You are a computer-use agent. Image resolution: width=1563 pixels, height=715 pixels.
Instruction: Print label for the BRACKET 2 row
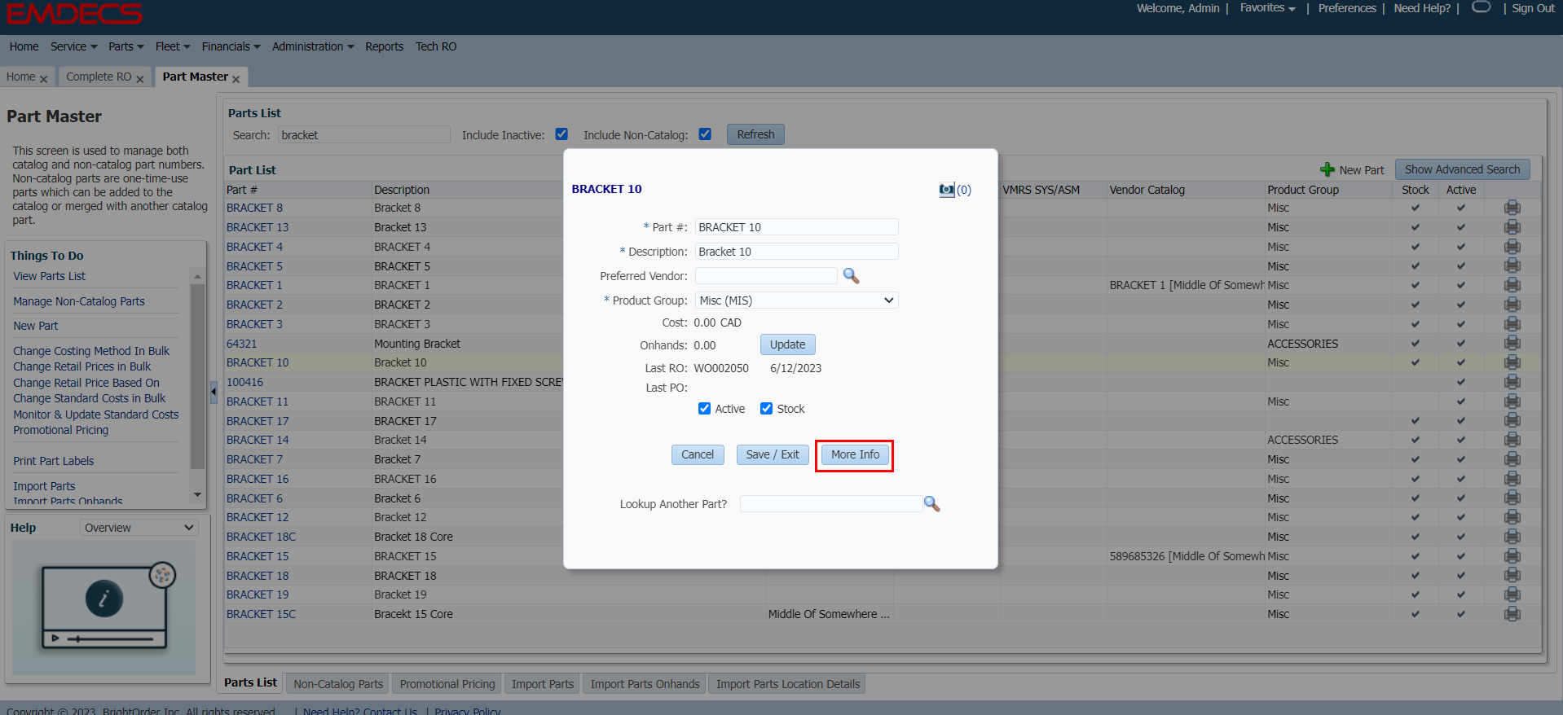1512,305
